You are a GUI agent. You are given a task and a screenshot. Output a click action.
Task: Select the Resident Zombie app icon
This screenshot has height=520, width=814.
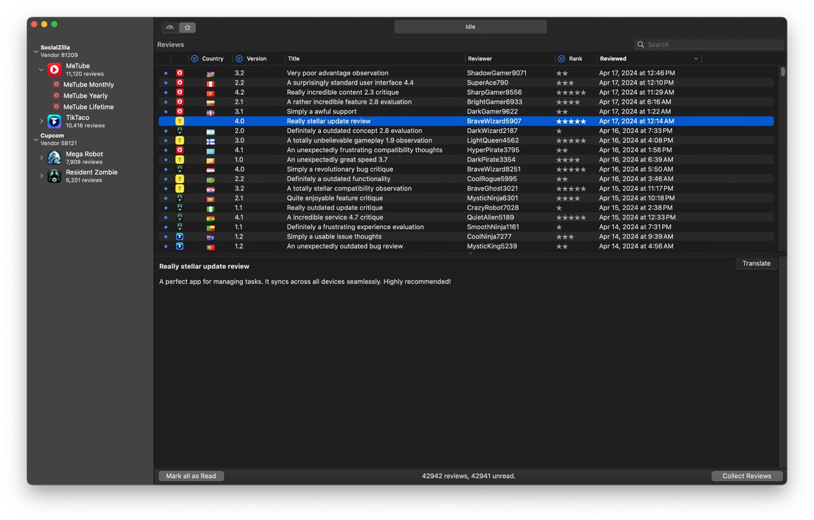(x=54, y=176)
